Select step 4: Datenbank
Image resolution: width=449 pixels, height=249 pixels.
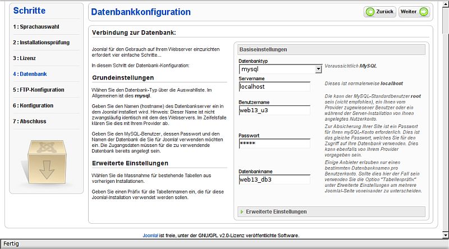click(30, 74)
